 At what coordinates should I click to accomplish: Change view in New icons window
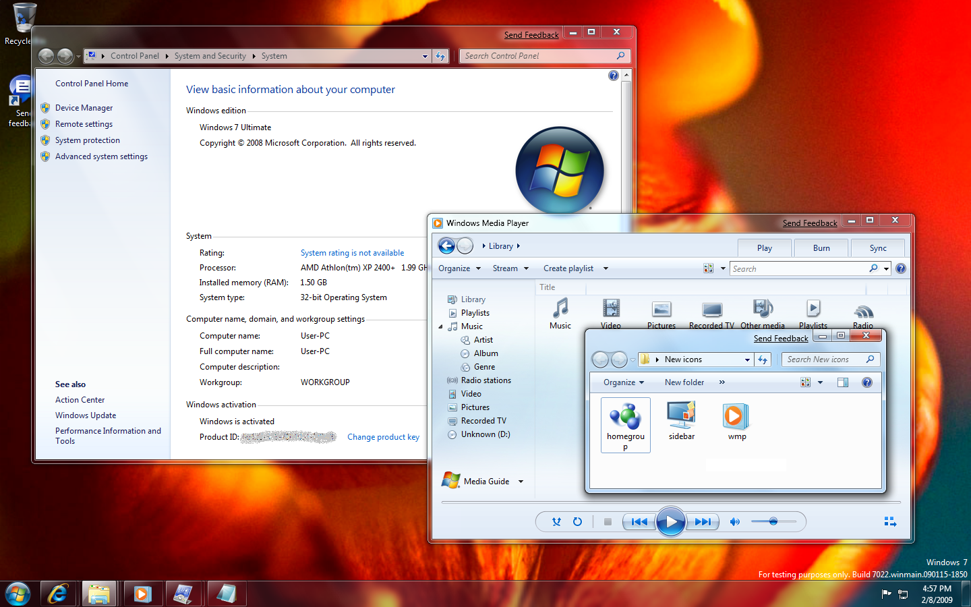(805, 382)
